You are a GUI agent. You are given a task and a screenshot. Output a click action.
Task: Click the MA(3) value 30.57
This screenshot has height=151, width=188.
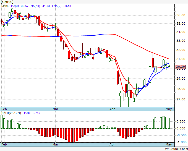(25, 6)
